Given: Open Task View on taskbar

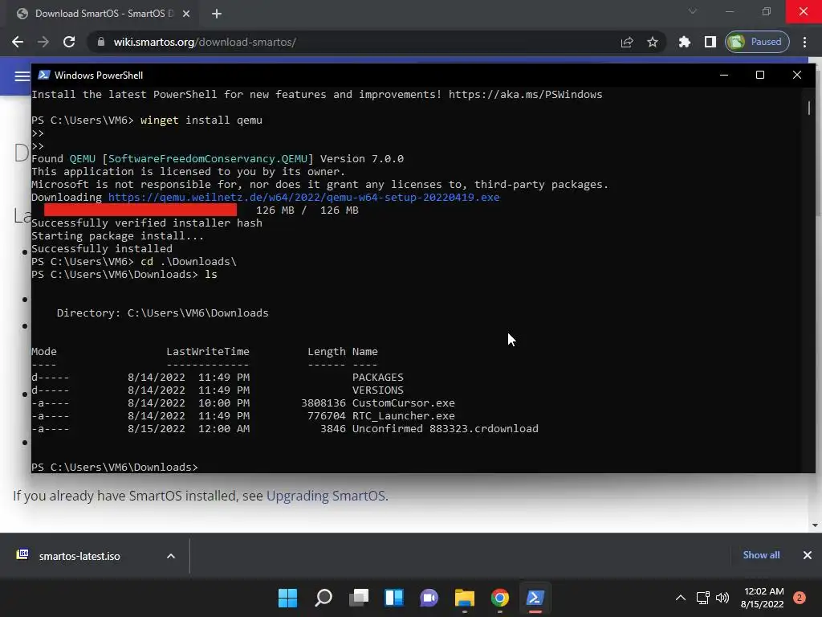Looking at the screenshot, I should click(359, 598).
